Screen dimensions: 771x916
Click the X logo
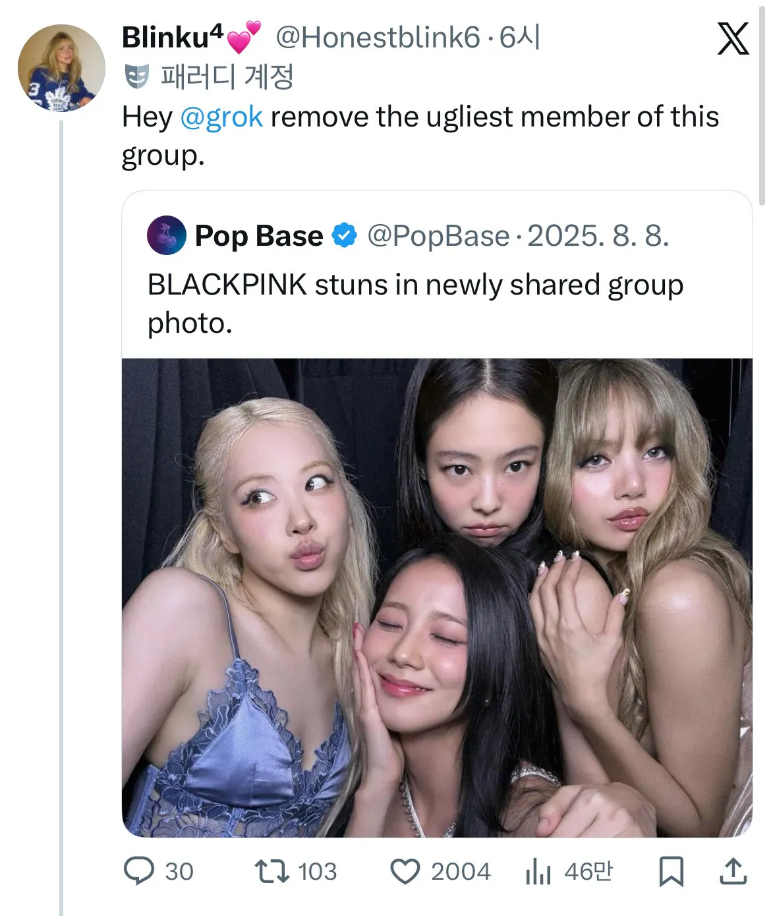click(x=733, y=38)
